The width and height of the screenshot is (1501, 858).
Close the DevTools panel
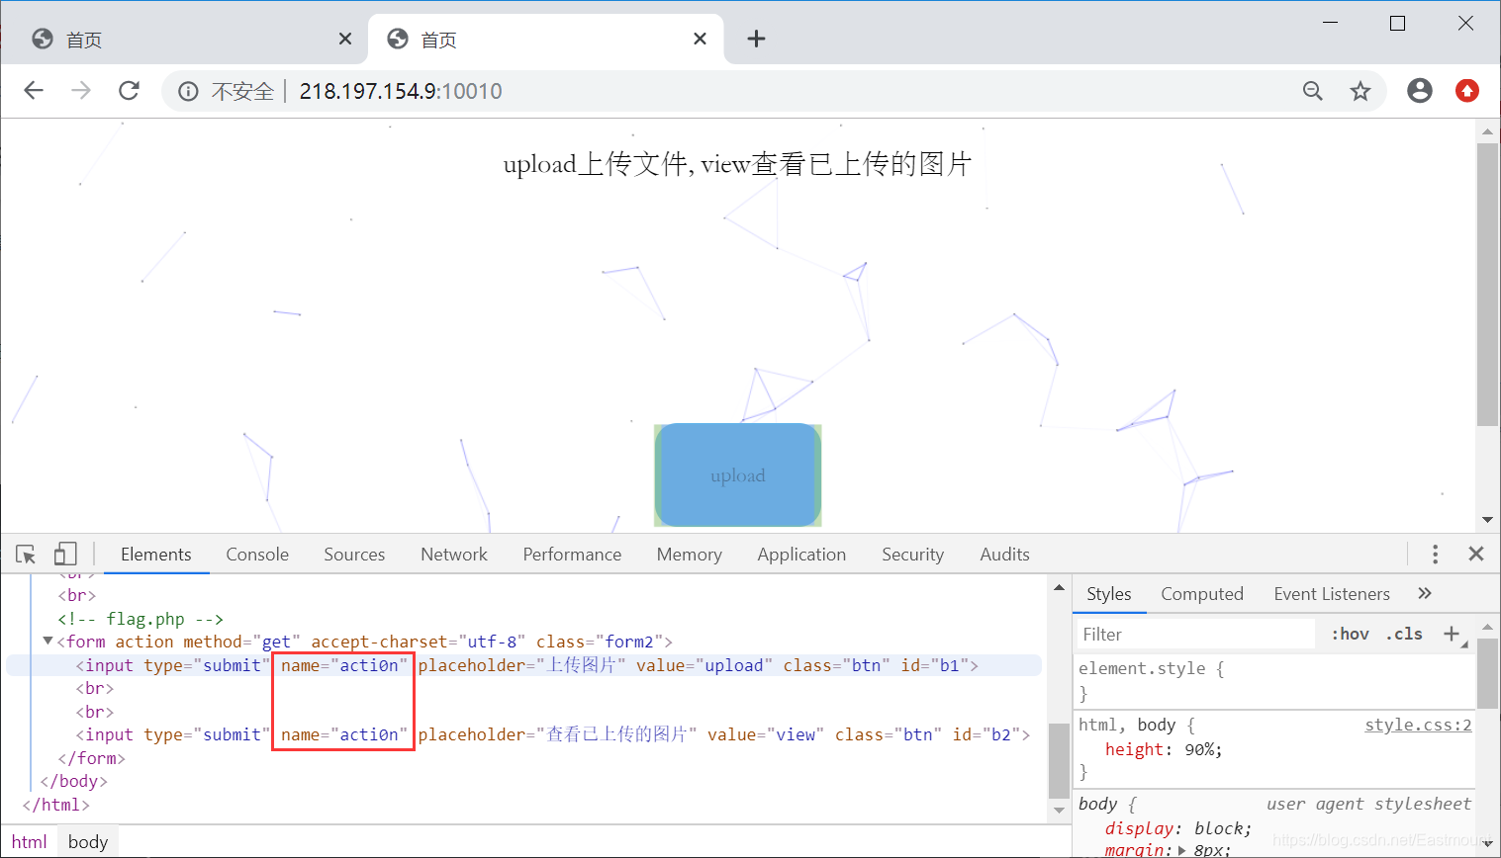pyautogui.click(x=1476, y=555)
